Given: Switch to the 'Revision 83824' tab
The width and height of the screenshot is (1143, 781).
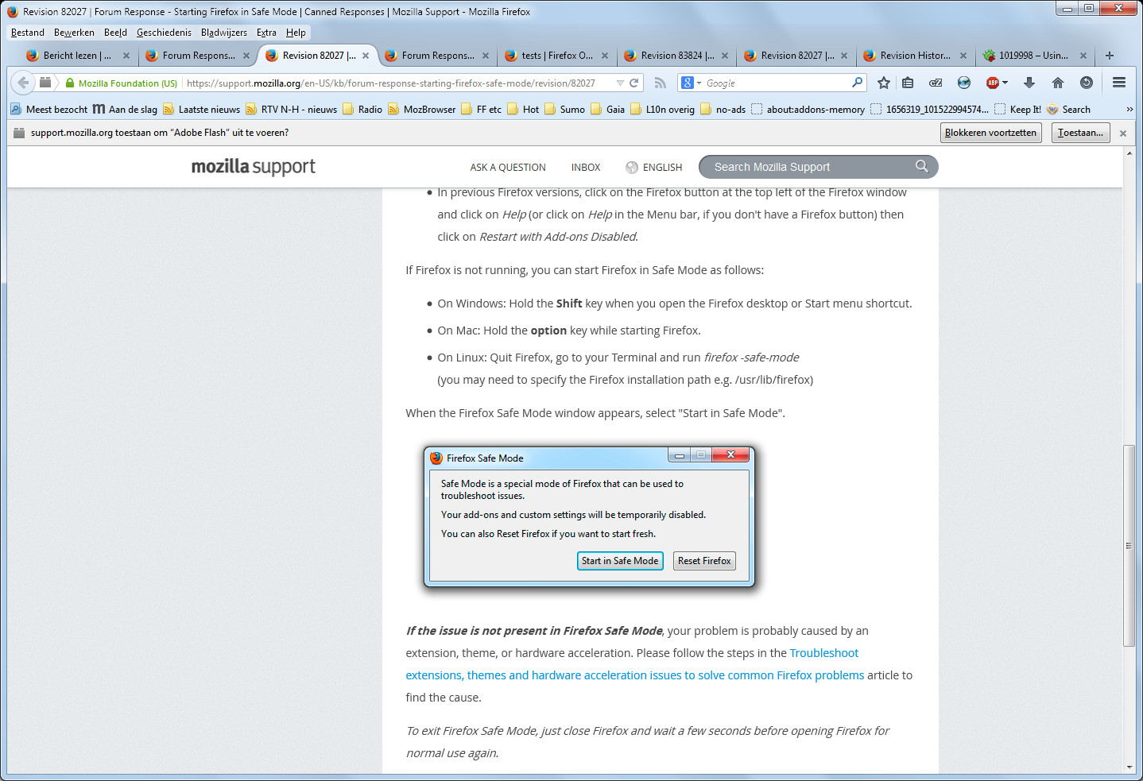Looking at the screenshot, I should 676,56.
